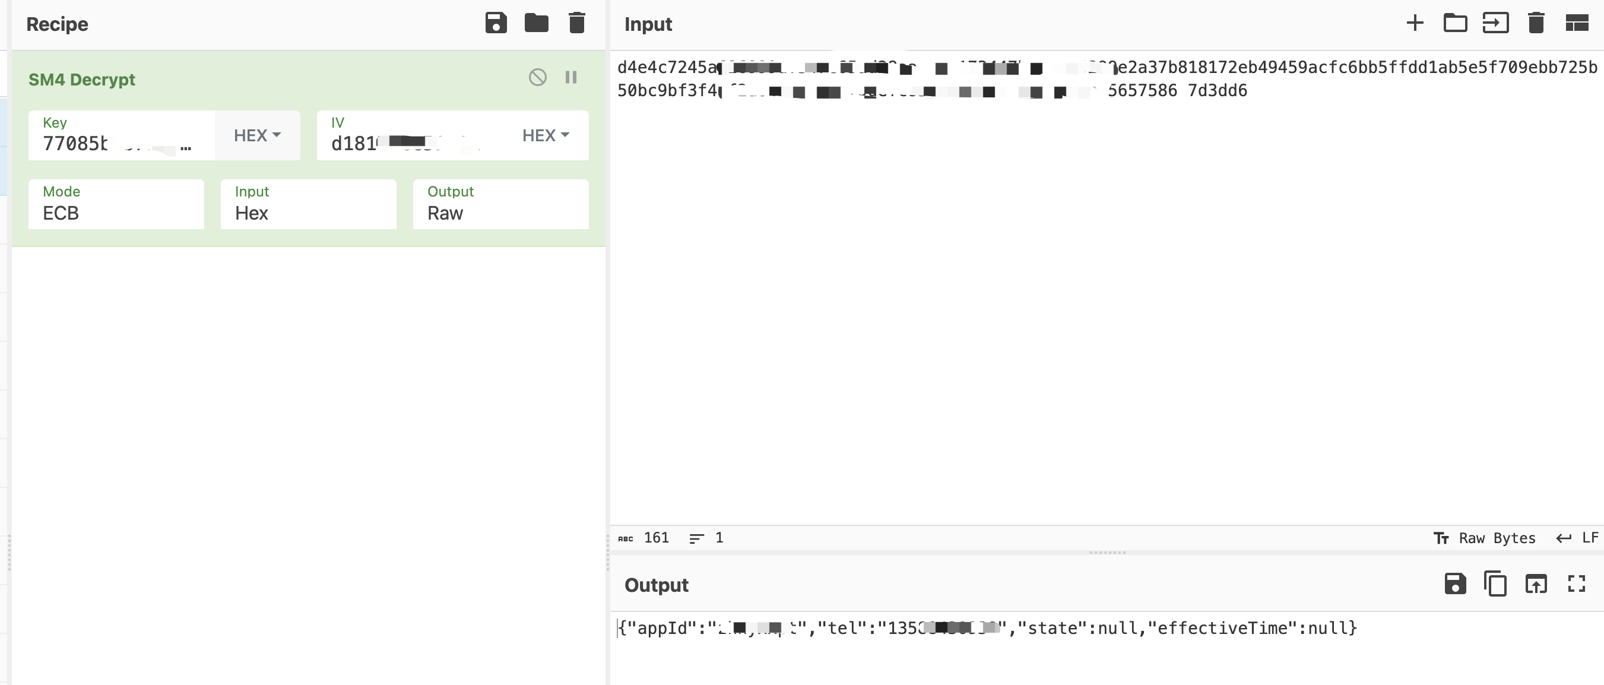Image resolution: width=1604 pixels, height=685 pixels.
Task: Open a folder as input
Action: pos(1455,23)
